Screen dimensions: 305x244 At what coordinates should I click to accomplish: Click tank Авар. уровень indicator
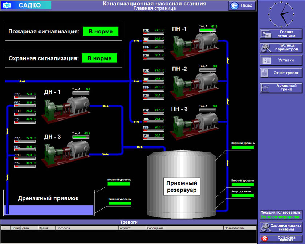(x=243, y=196)
